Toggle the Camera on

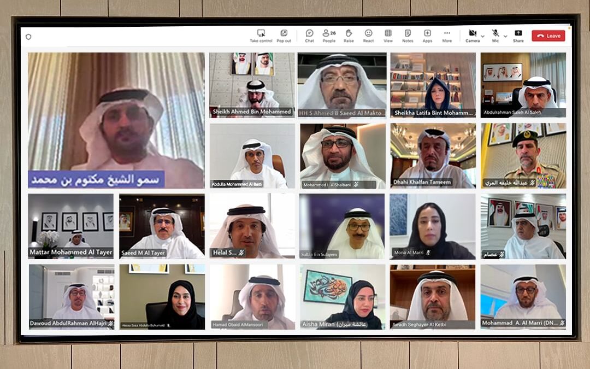coord(473,33)
